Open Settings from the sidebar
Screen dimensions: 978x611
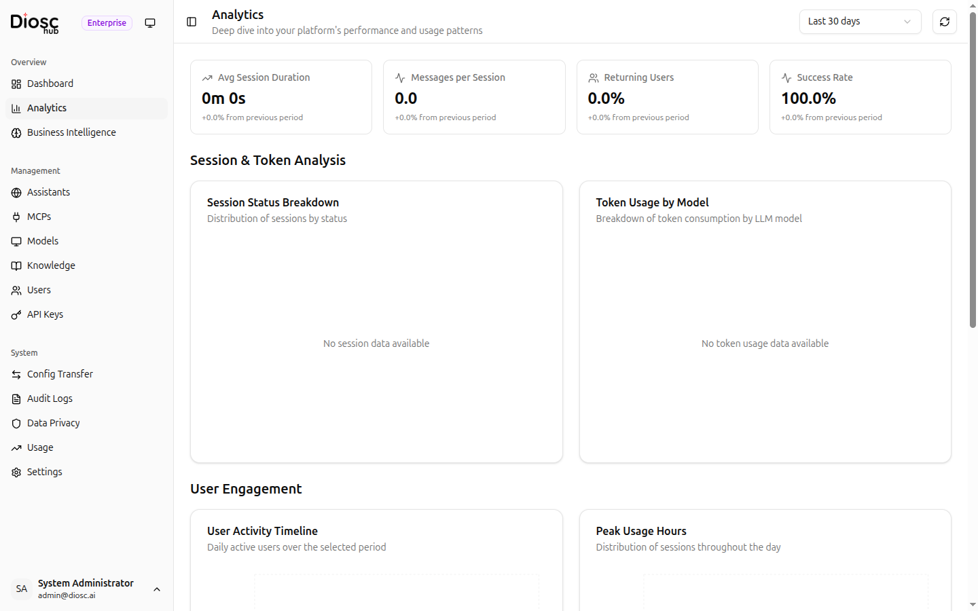point(86,473)
